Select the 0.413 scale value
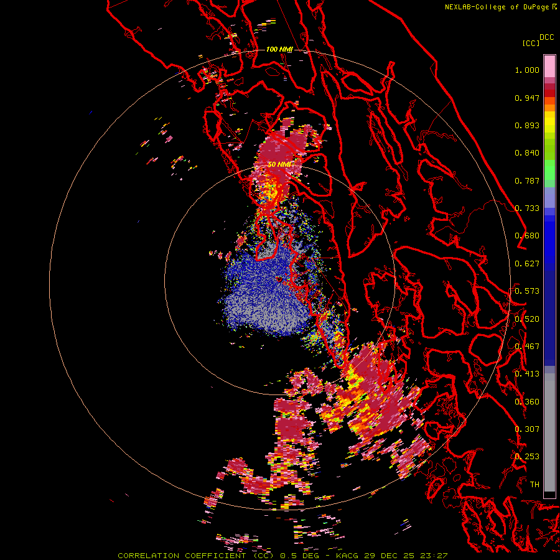The image size is (560, 560). pyautogui.click(x=527, y=374)
